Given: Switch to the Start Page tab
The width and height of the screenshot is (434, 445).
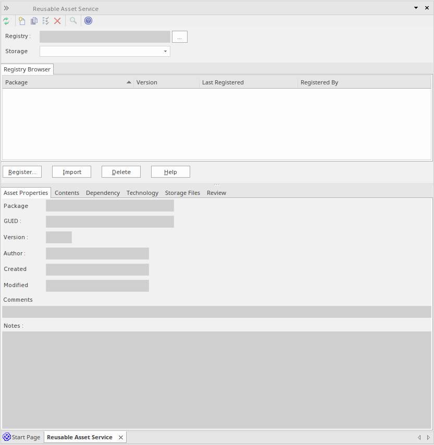Looking at the screenshot, I should pyautogui.click(x=22, y=437).
